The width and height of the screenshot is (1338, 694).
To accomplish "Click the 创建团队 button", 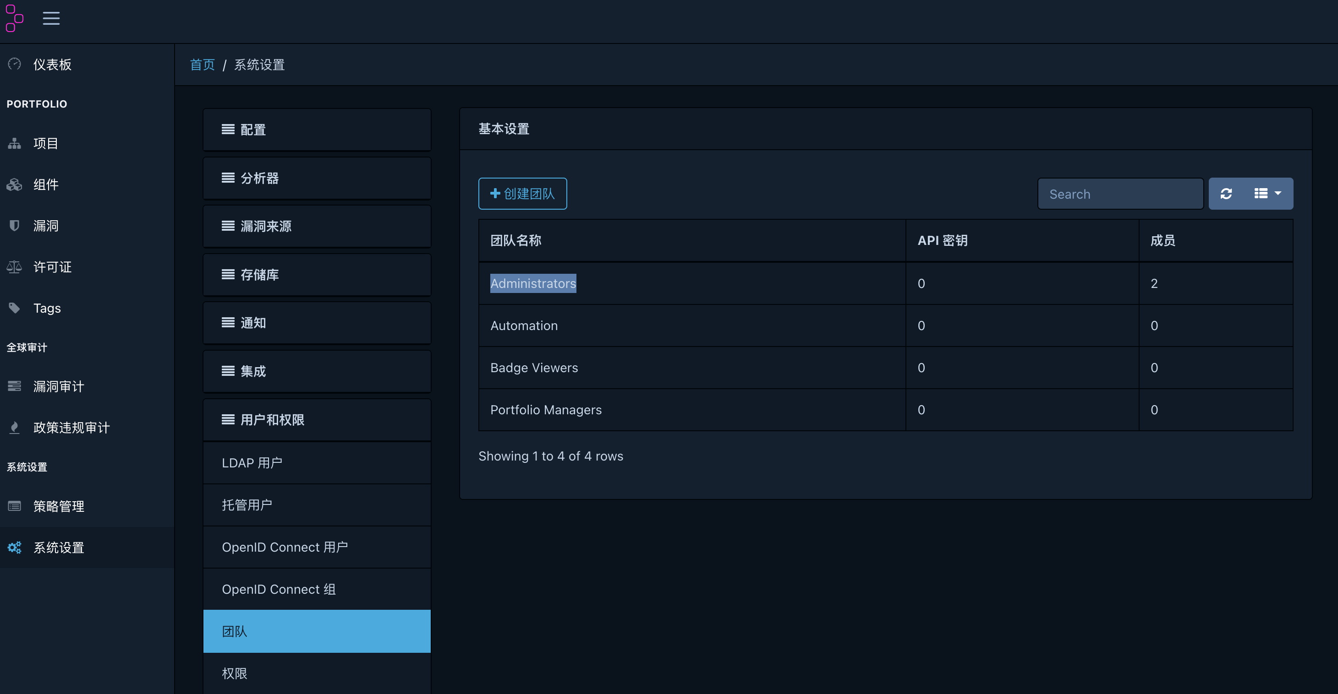I will click(522, 194).
